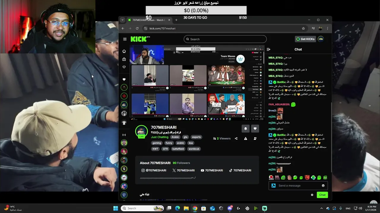Reload the browser page
This screenshot has height=213, width=380.
(137, 28)
